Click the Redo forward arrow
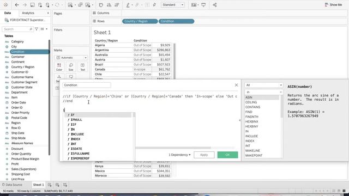 [x=25, y=5]
